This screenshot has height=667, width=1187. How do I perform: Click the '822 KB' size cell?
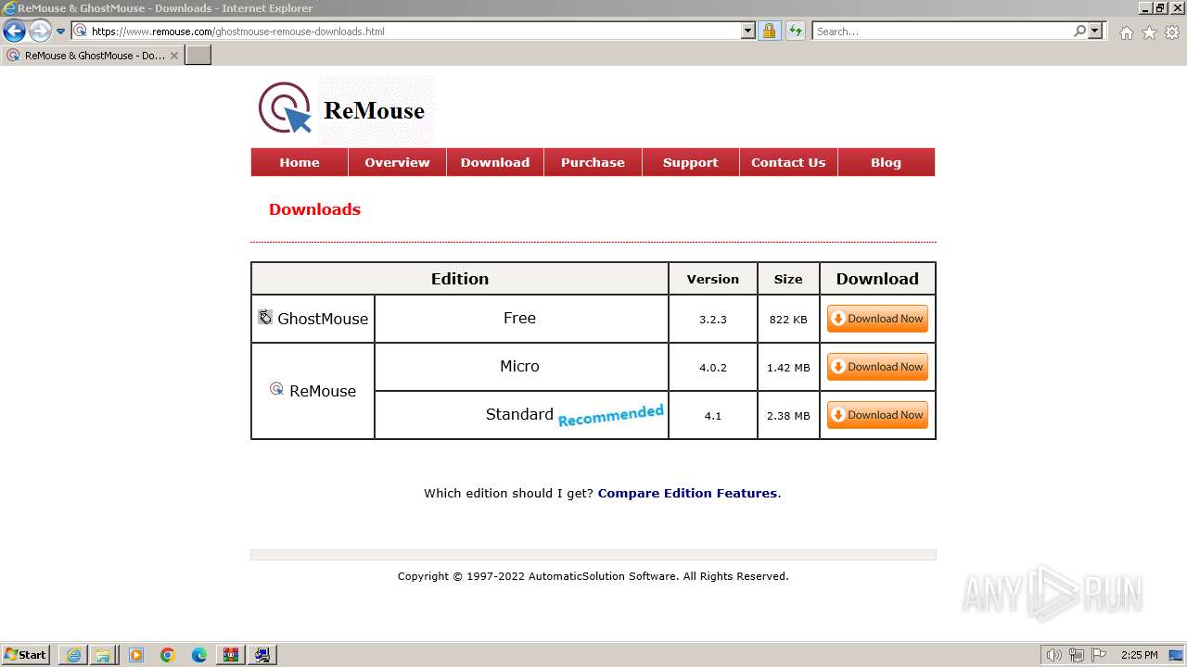pos(788,319)
